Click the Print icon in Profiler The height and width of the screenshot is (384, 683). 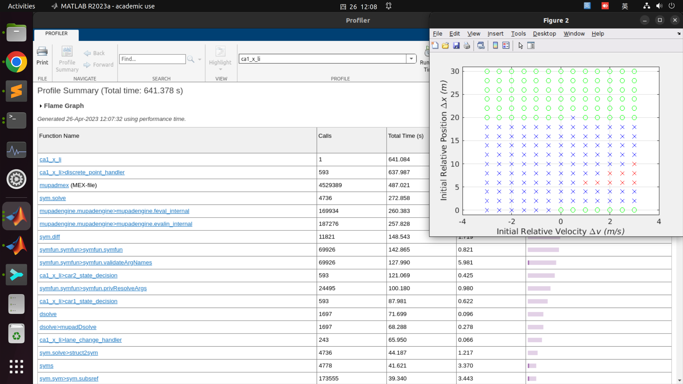click(x=42, y=56)
